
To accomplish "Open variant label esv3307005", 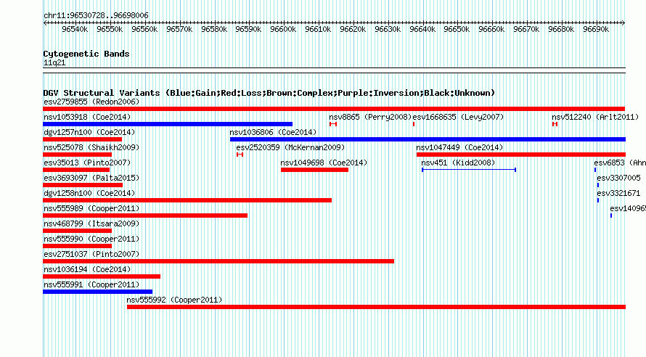I will (x=618, y=178).
